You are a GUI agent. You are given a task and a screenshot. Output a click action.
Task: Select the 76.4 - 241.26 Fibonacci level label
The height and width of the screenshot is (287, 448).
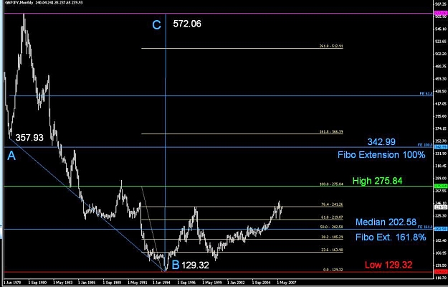[x=331, y=204]
